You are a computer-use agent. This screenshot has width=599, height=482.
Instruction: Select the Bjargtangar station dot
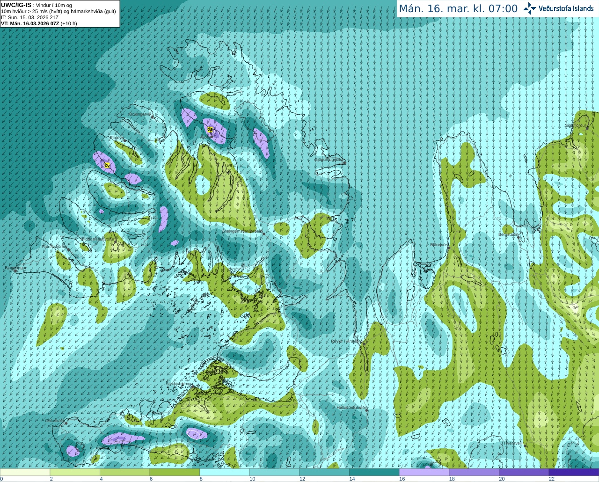click(x=15, y=271)
